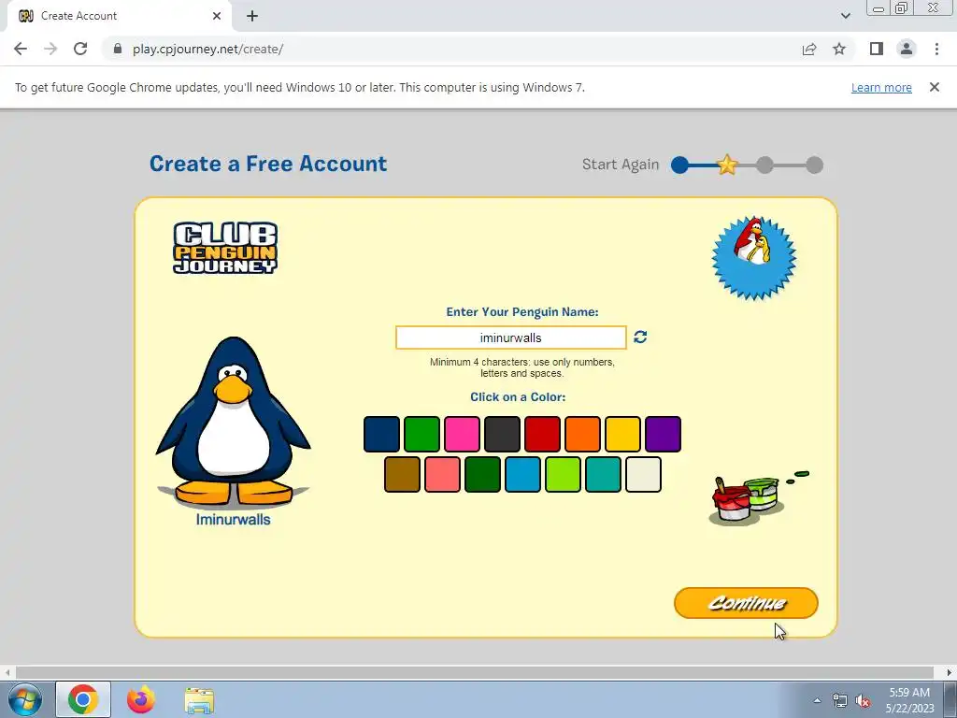Open the Chrome side panel
The height and width of the screenshot is (718, 957).
877,49
